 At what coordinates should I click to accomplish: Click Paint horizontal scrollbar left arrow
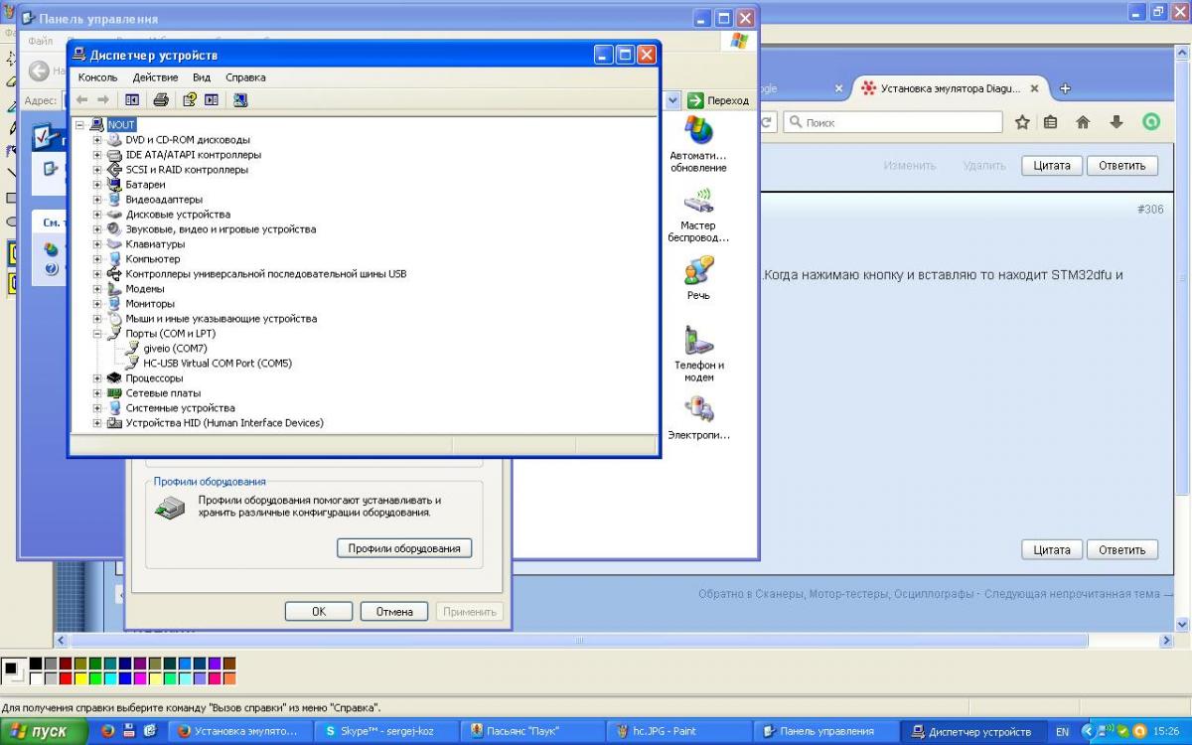(61, 641)
